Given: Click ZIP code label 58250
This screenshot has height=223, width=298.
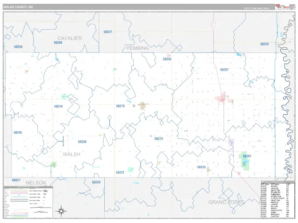Looking at the screenshot, I should (x=82, y=142).
